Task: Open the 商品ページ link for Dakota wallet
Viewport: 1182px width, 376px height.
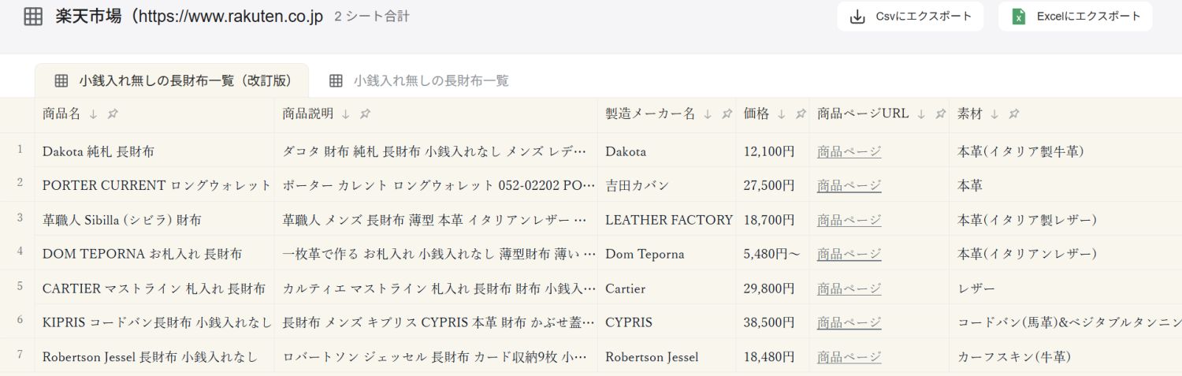Action: pyautogui.click(x=849, y=151)
